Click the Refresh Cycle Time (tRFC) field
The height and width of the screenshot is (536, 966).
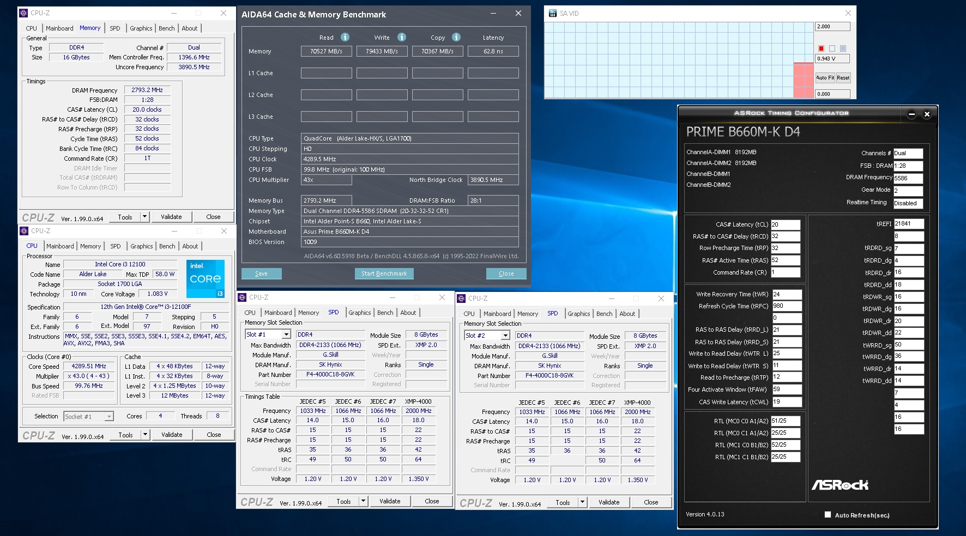pos(787,306)
